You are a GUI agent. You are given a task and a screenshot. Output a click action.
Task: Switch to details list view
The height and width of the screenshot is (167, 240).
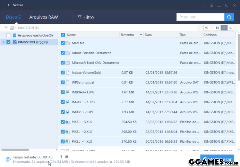click(224, 28)
